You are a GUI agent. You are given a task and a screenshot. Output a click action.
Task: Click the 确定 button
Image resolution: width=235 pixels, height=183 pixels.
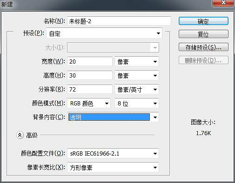[x=203, y=21]
